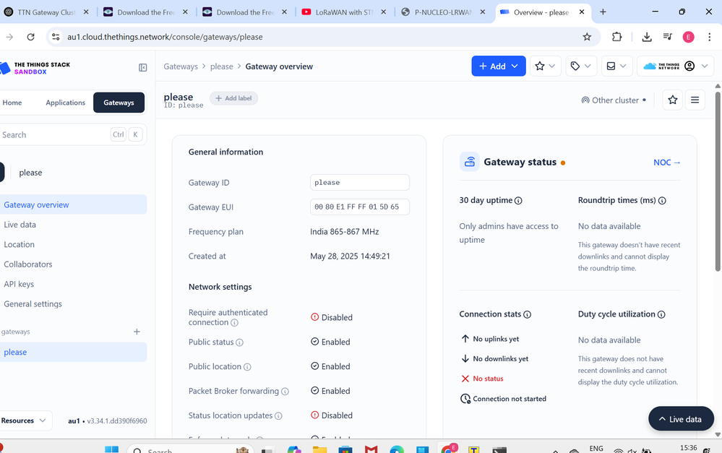Open a new browser tab
The width and height of the screenshot is (722, 453).
tap(603, 12)
